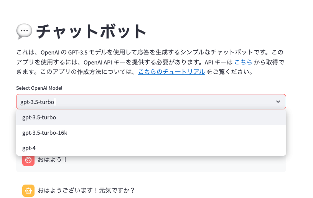Open the こちらのチュートリアル tutorial link
The height and width of the screenshot is (198, 313).
pos(171,72)
